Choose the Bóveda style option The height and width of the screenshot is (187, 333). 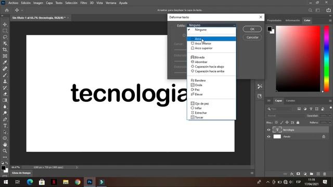(x=212, y=57)
